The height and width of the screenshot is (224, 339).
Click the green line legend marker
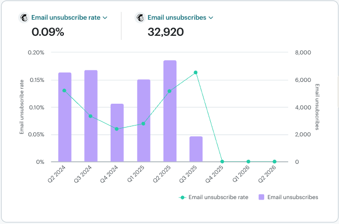click(x=182, y=197)
